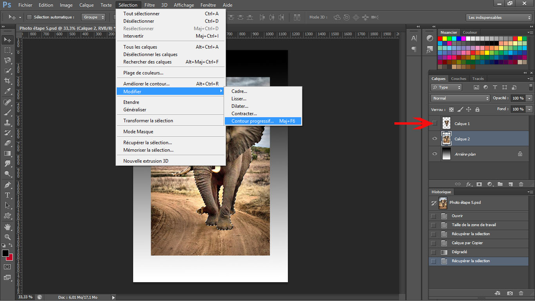The width and height of the screenshot is (535, 301).
Task: Click the 33,33 % zoom field in status bar
Action: 26,297
